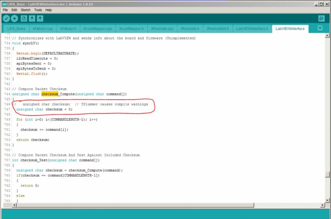Viewport: 331px width, 219px height.
Task: Open the Tools menu
Action: 38,10
